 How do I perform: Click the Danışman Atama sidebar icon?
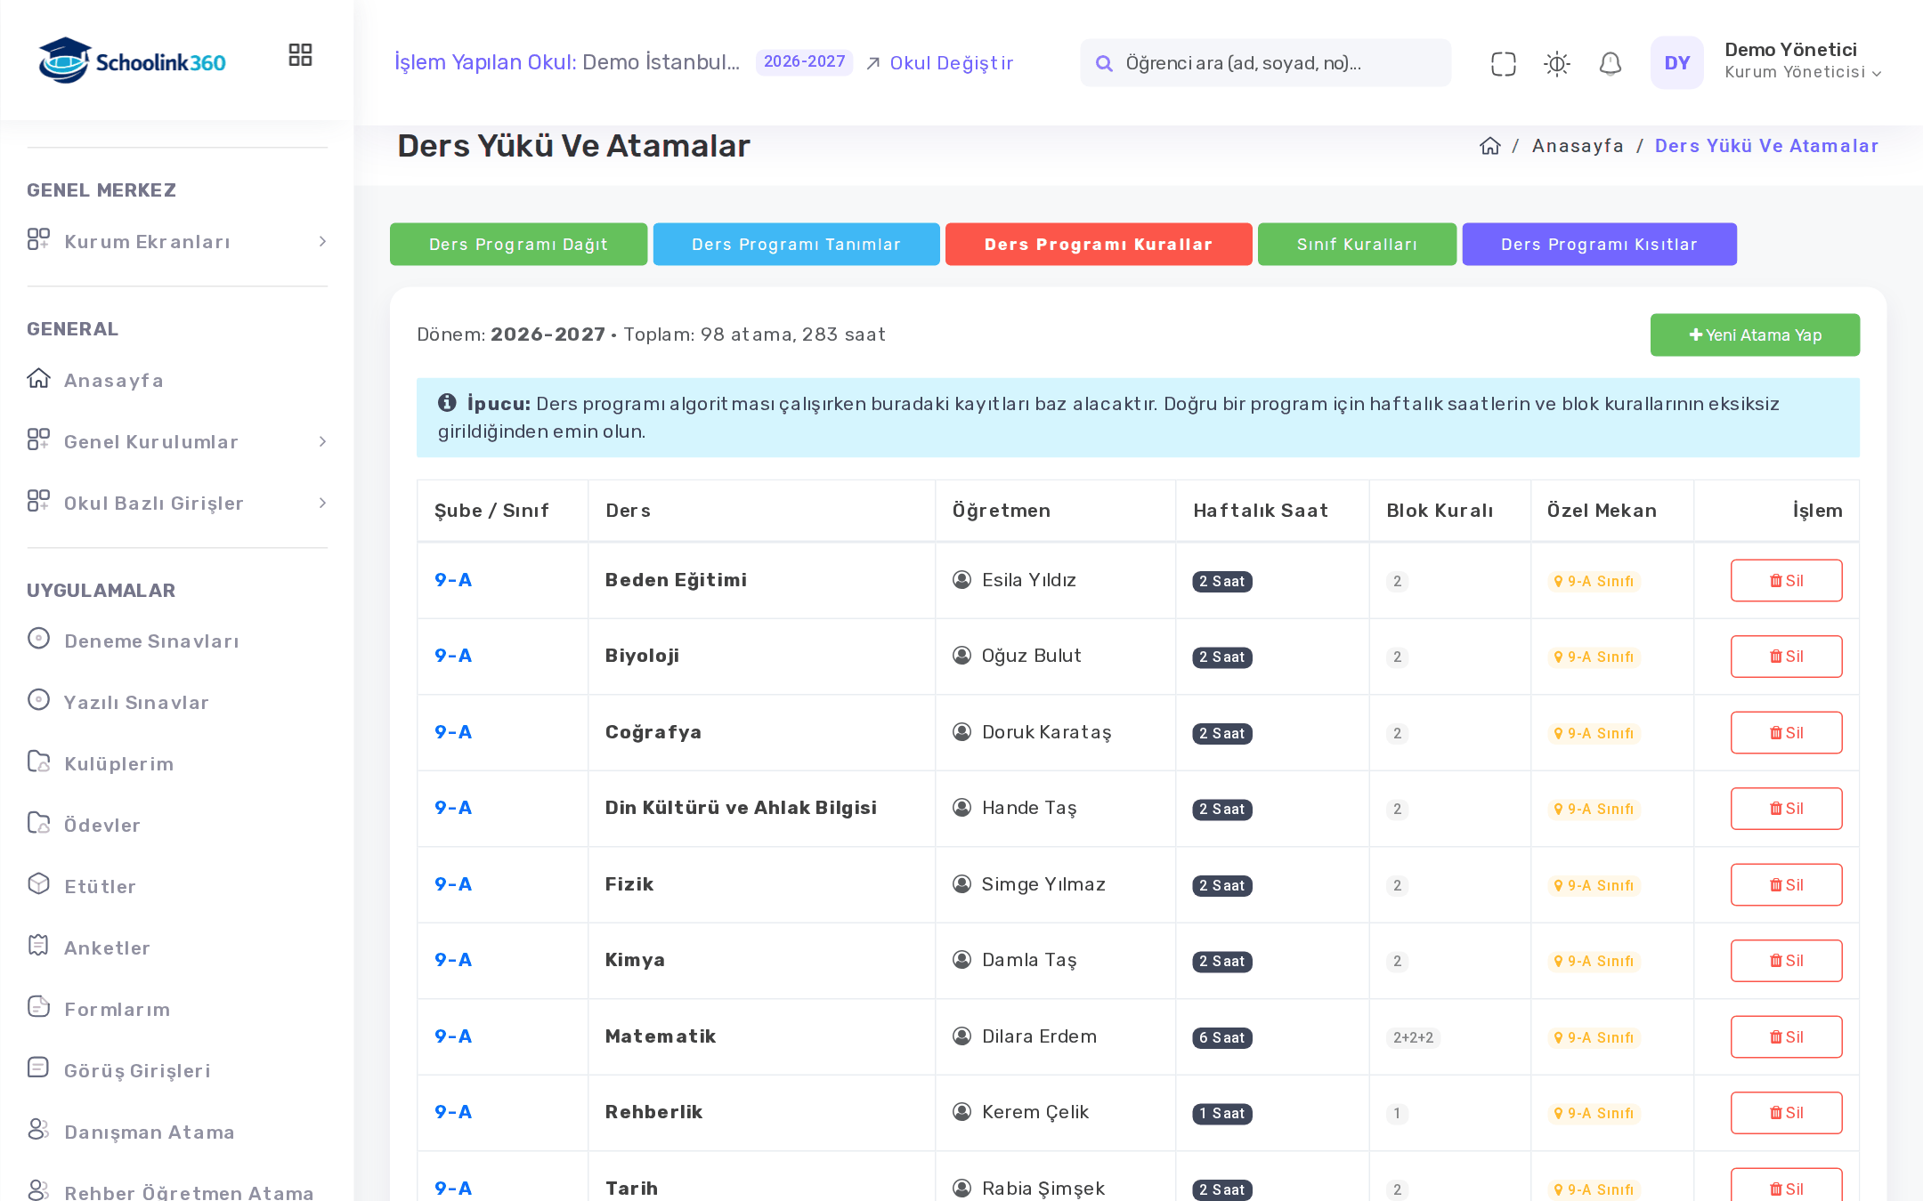click(38, 1129)
